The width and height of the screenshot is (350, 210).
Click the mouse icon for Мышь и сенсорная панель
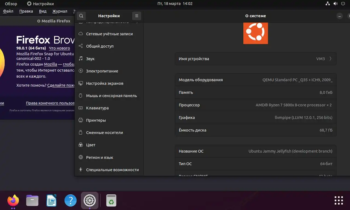(x=81, y=96)
